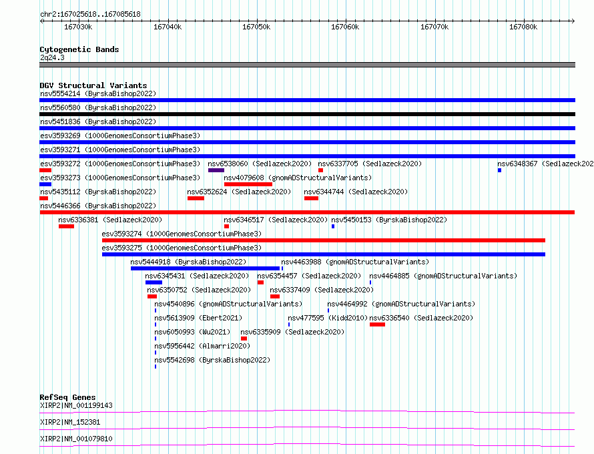The image size is (594, 454).
Task: Open the nsv5435112 ByrskaBishop2022 label
Action: (98, 192)
